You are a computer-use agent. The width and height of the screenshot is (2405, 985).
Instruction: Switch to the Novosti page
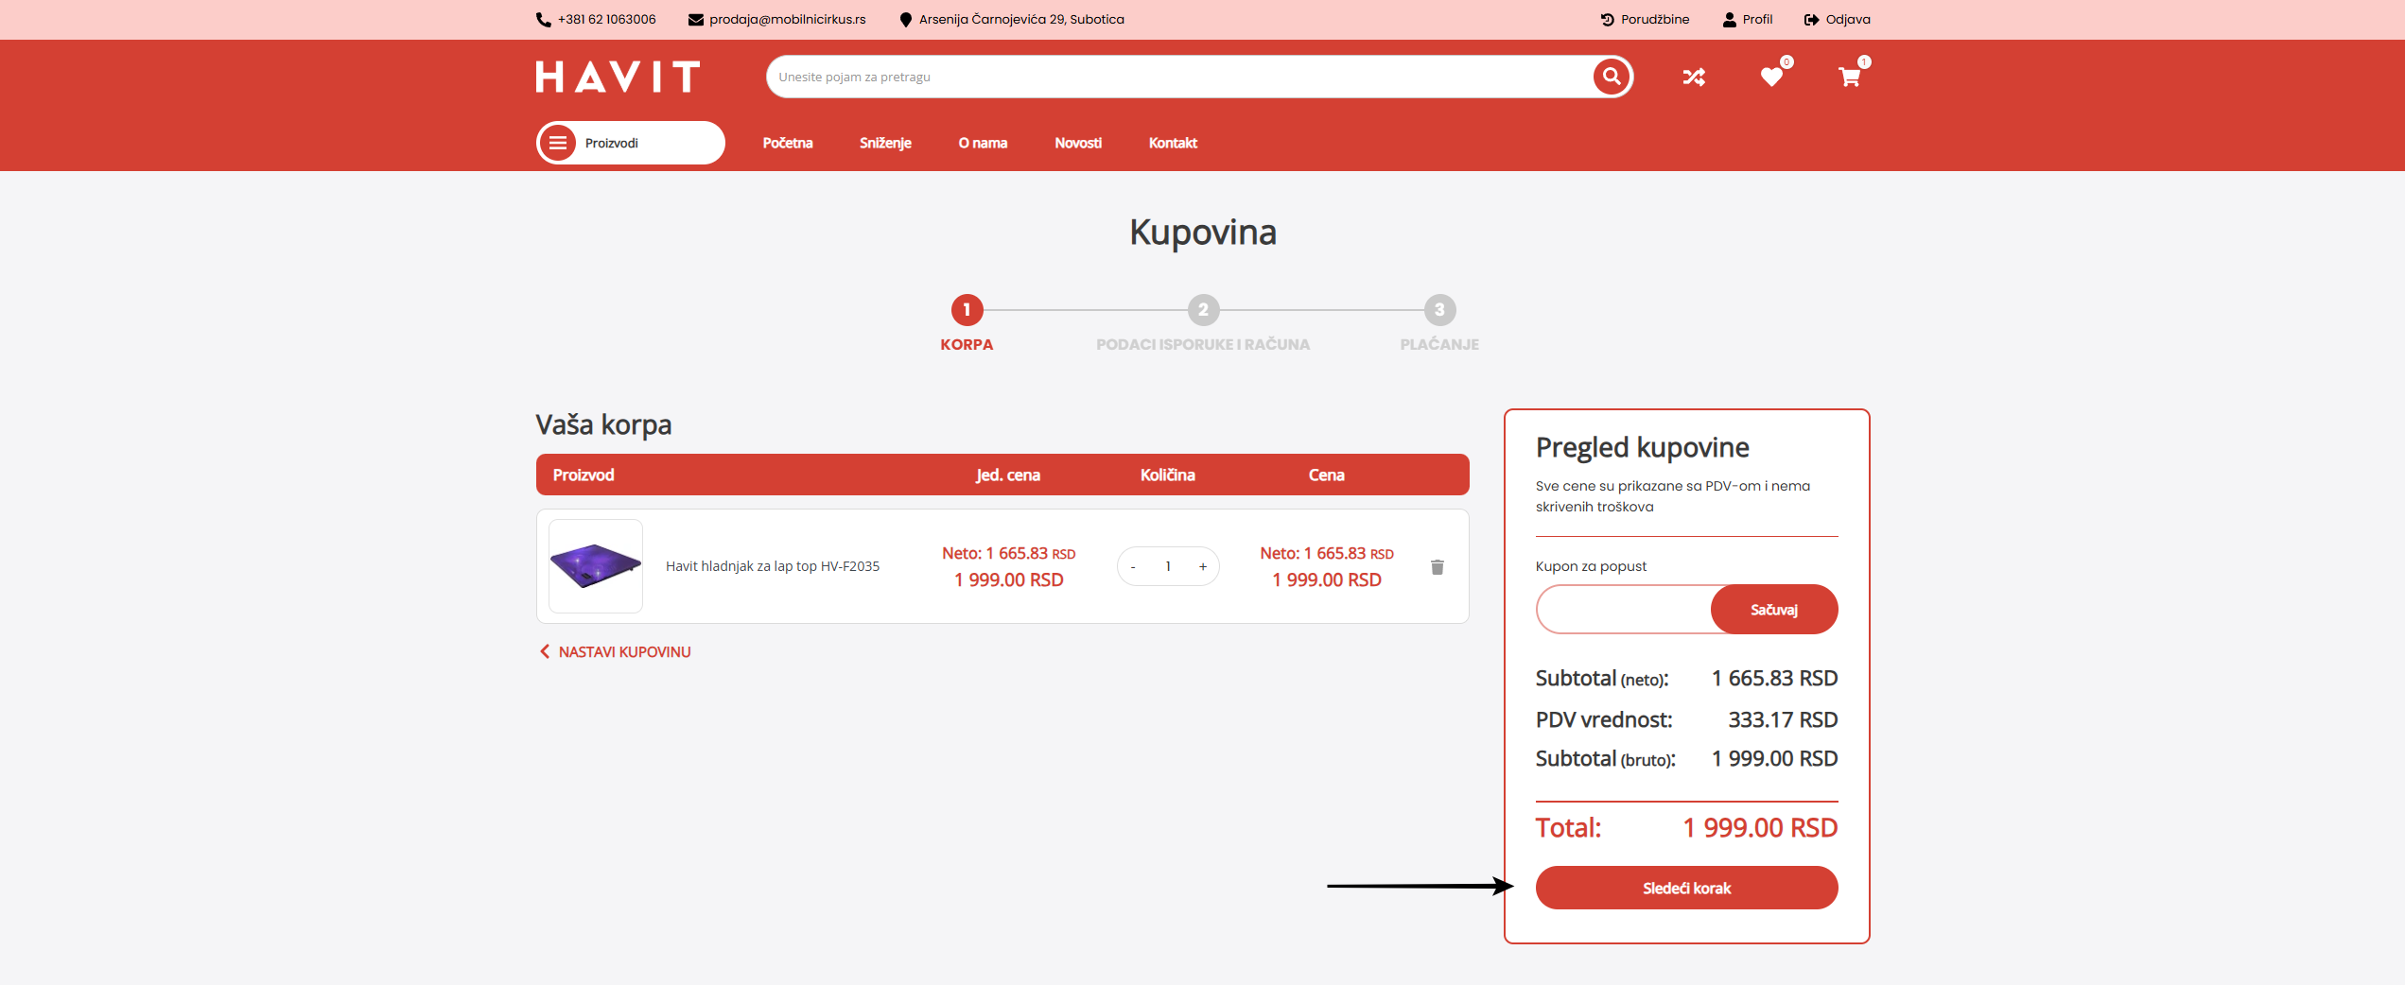[x=1077, y=143]
